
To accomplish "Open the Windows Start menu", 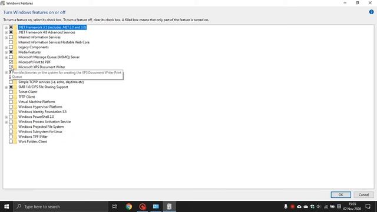I will [x=6, y=207].
